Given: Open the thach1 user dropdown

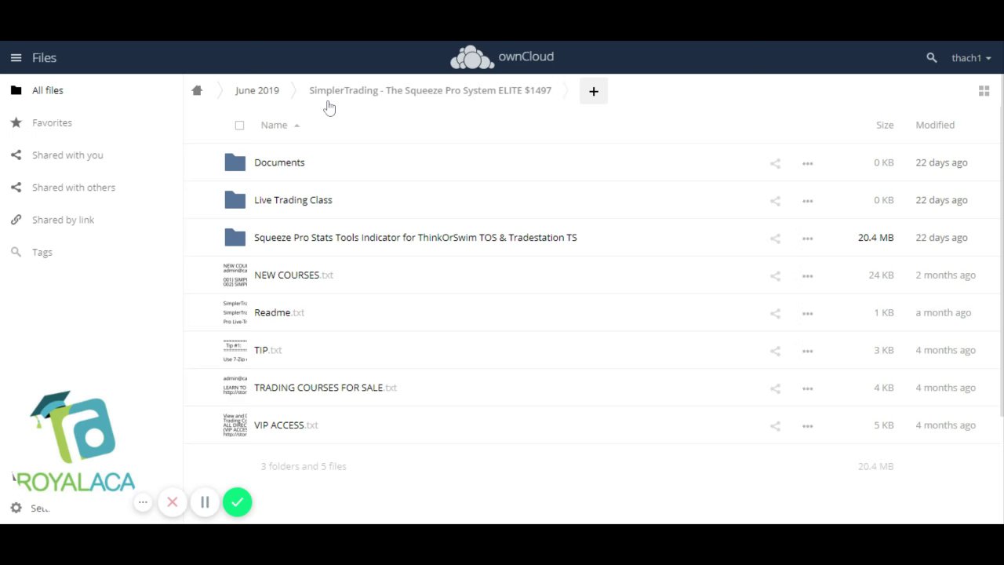Looking at the screenshot, I should [x=971, y=58].
